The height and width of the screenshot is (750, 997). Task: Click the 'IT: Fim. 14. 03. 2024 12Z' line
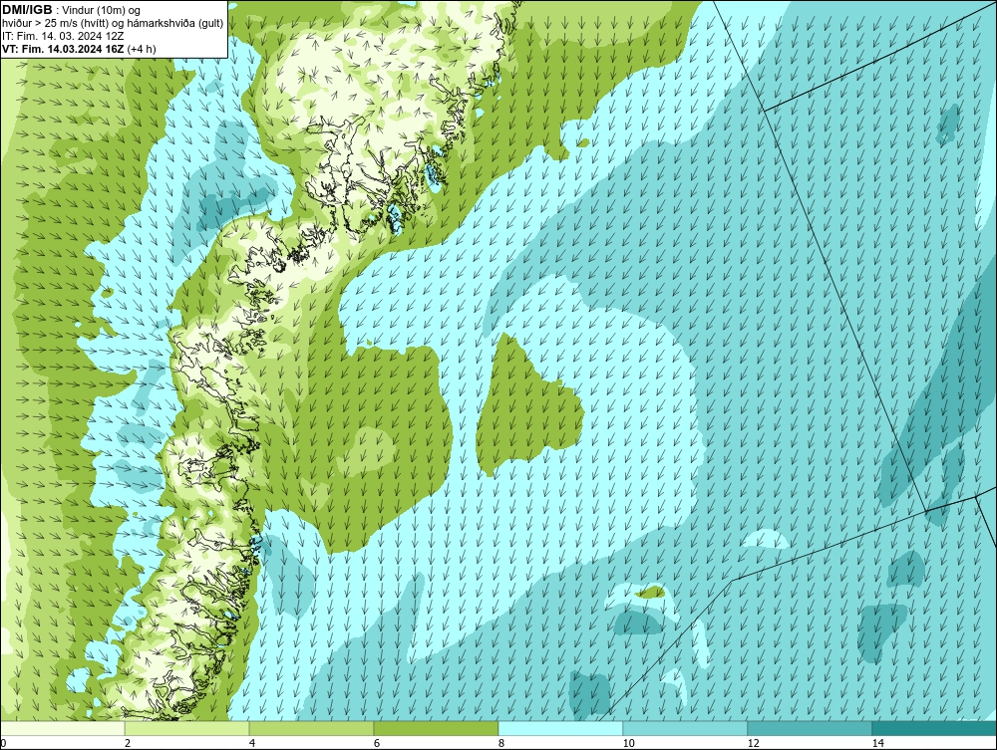63,36
